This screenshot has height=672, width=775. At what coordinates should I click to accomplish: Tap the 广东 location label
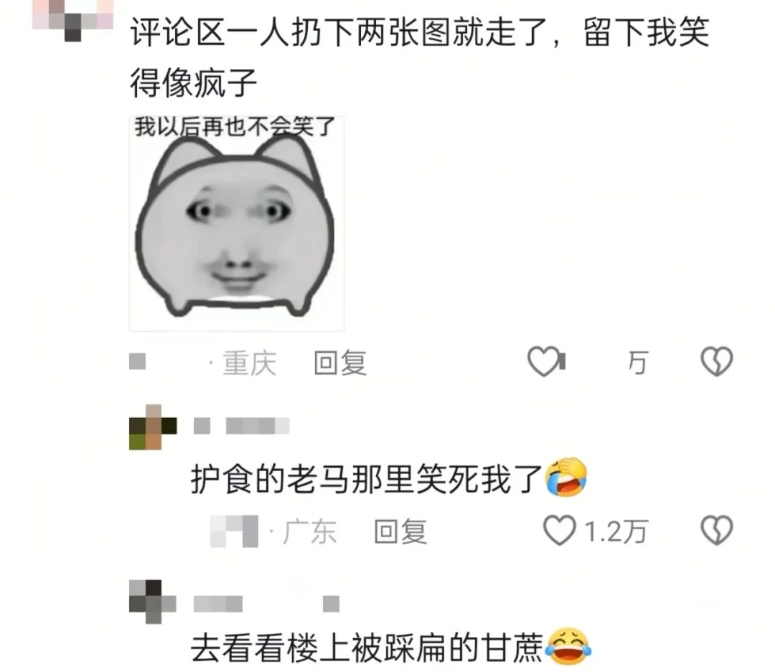[309, 532]
